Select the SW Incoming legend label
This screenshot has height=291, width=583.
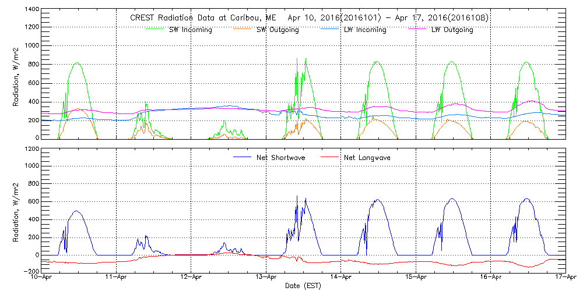coord(188,30)
